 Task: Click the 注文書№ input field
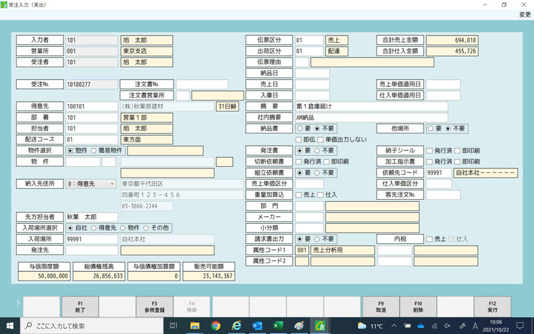202,84
